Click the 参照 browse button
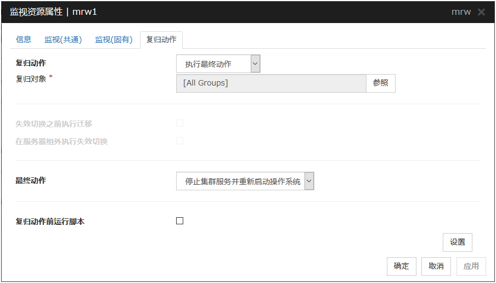Image resolution: width=496 pixels, height=283 pixels. pyautogui.click(x=380, y=83)
